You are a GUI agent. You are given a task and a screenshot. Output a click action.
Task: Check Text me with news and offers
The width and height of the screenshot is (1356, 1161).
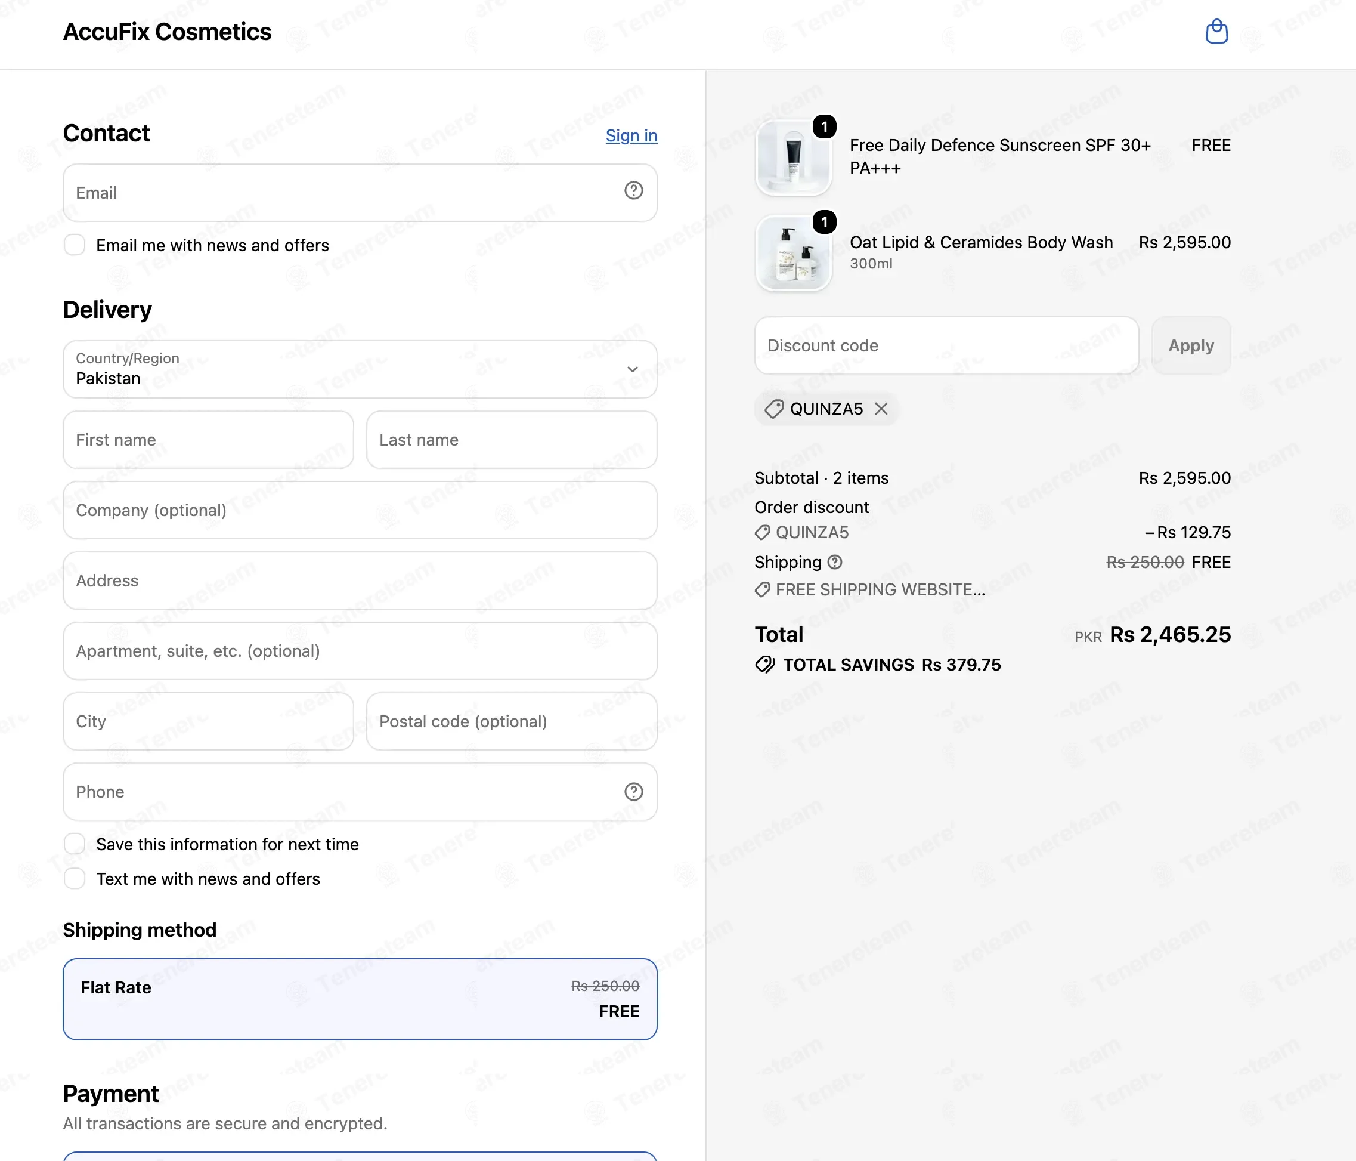[75, 879]
